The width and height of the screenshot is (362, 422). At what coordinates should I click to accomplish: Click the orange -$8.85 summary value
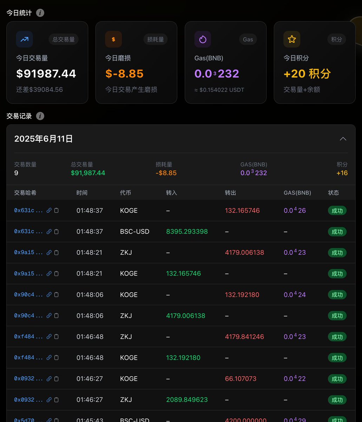tap(166, 173)
